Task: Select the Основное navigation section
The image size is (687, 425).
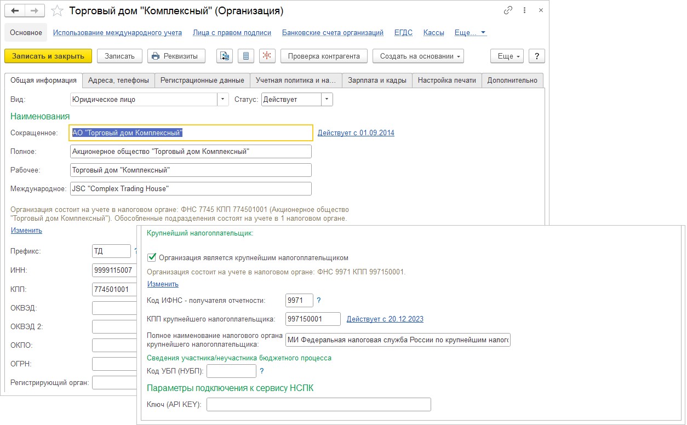Action: pos(26,32)
